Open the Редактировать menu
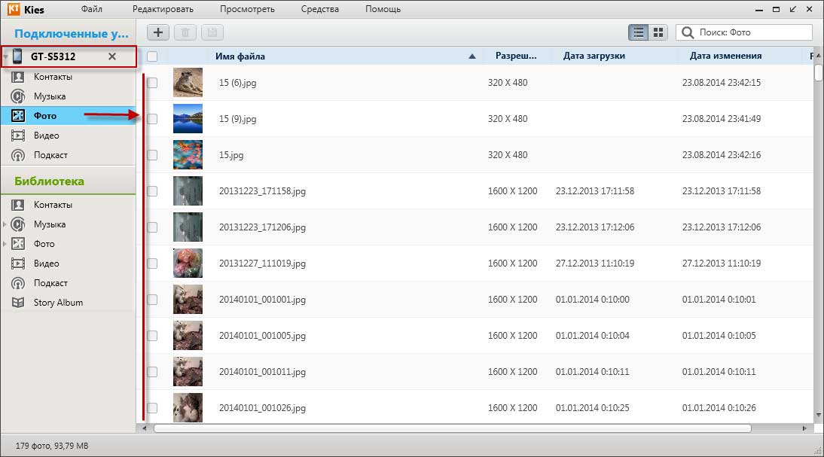Image resolution: width=824 pixels, height=457 pixels. click(x=163, y=9)
